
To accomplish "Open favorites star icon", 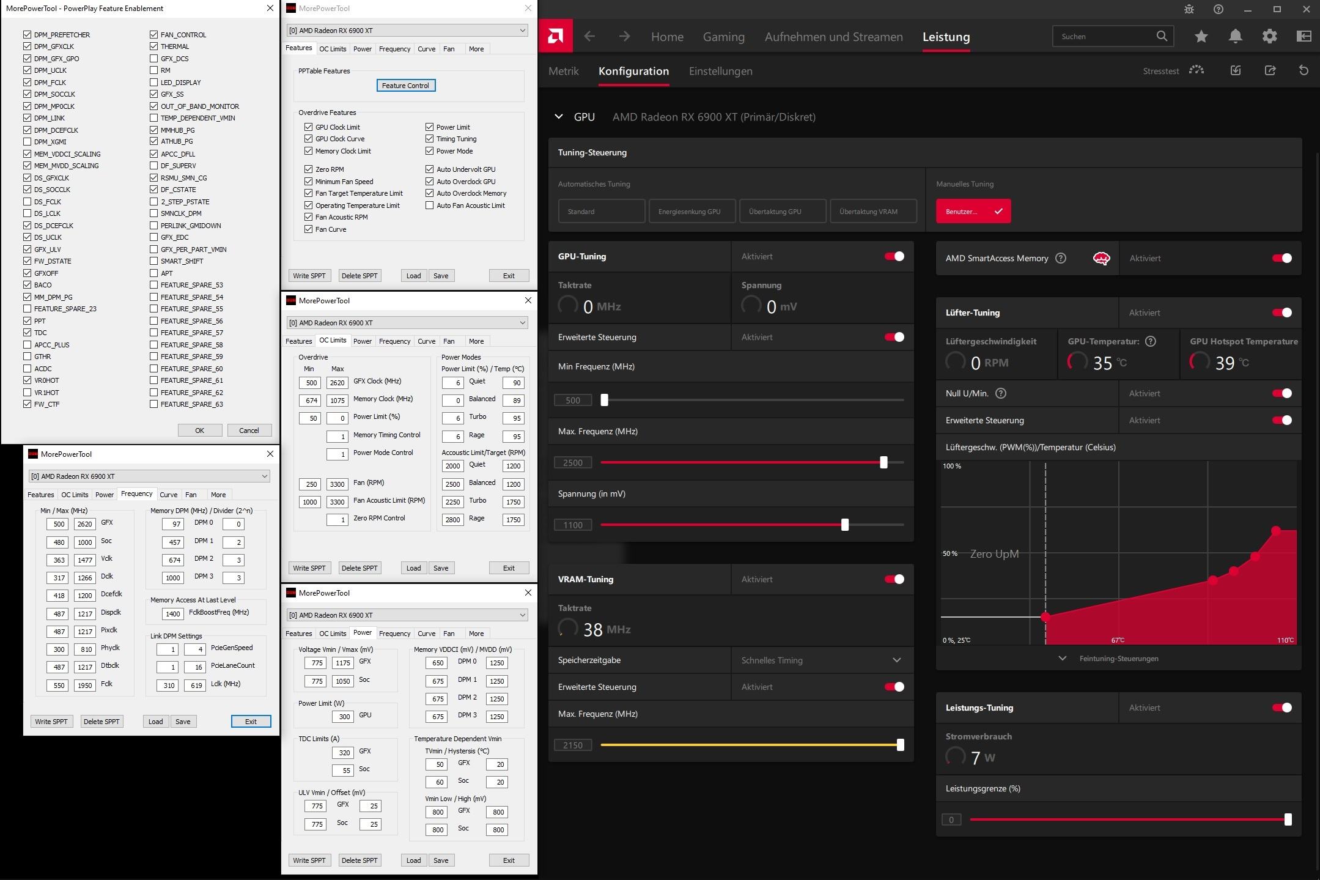I will tap(1201, 37).
